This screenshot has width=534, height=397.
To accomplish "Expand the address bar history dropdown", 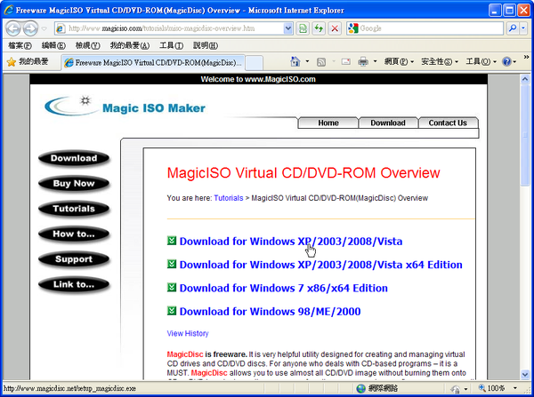I will [x=288, y=28].
